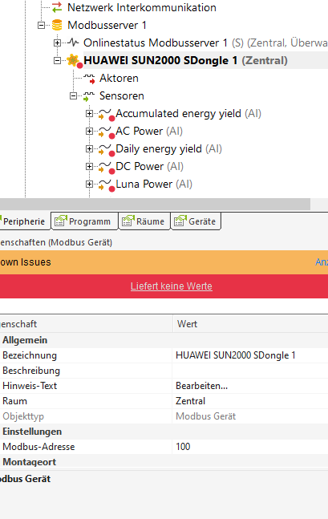This screenshot has height=519, width=328.
Task: Click the Modbus-Adresse property label
Action: (38, 447)
